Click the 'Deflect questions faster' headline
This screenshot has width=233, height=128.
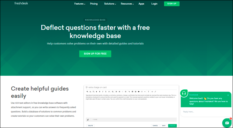pyautogui.click(x=95, y=31)
